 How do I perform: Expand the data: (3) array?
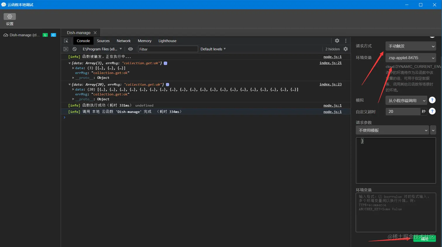click(x=73, y=68)
